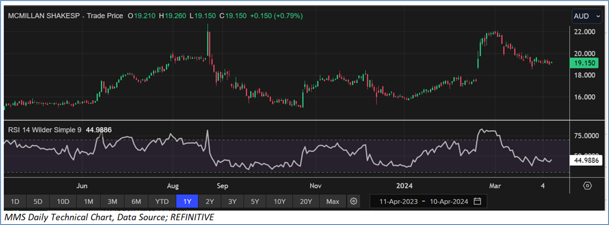Click the high value 19.260
The height and width of the screenshot is (225, 609).
tap(176, 16)
